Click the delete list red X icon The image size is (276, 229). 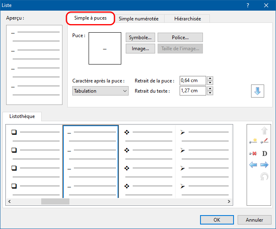coord(253,153)
